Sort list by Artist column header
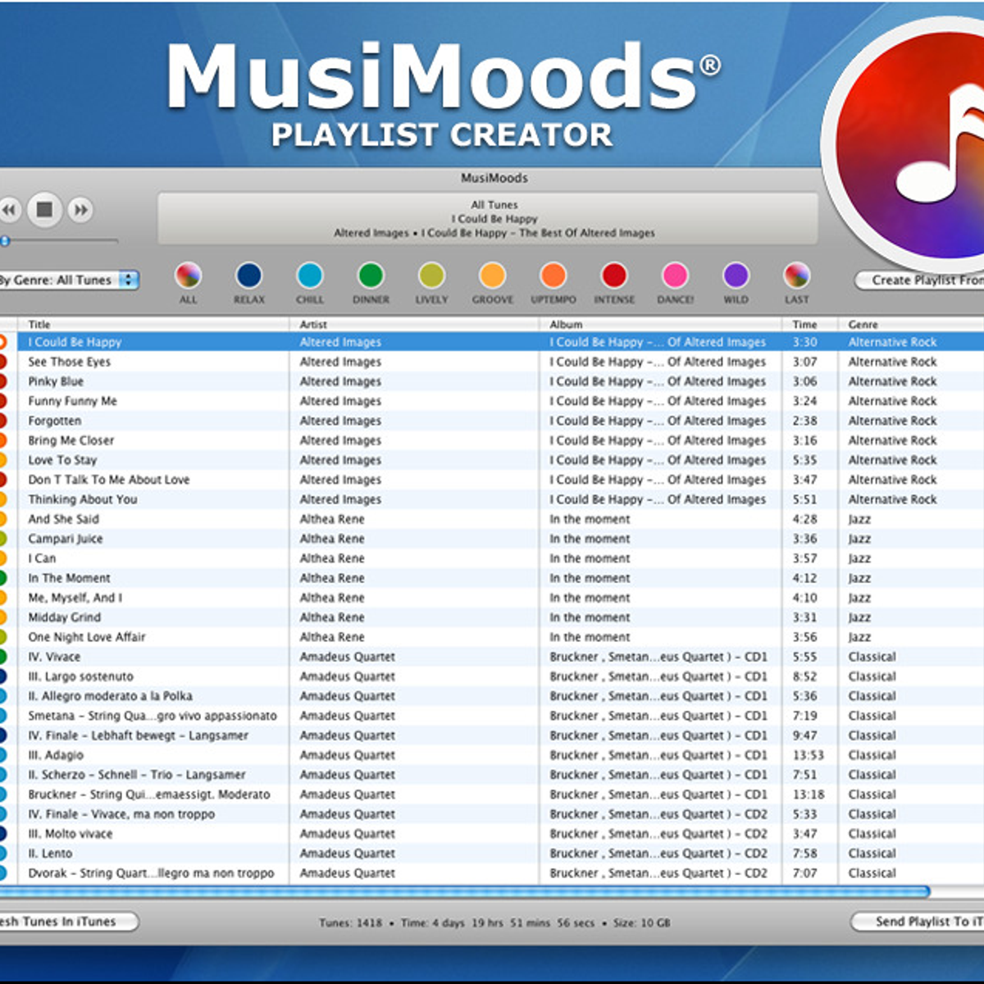Image resolution: width=984 pixels, height=984 pixels. 414,325
